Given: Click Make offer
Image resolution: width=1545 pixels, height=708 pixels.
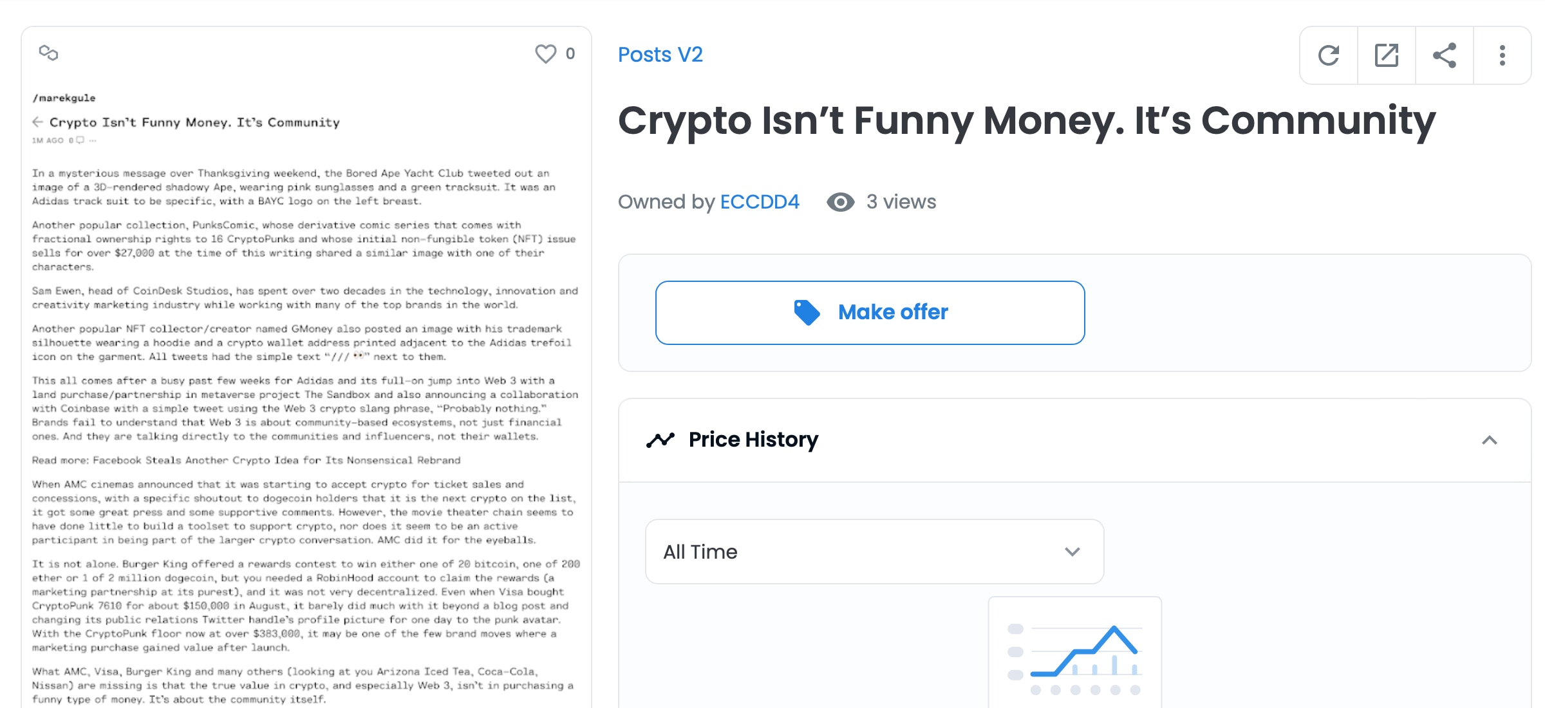Looking at the screenshot, I should pyautogui.click(x=870, y=312).
